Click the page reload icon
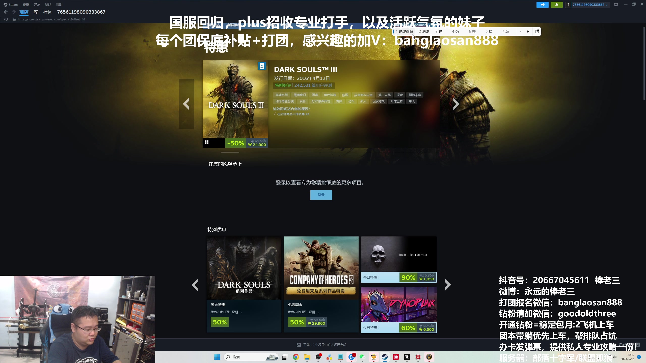This screenshot has width=646, height=363. (x=6, y=19)
